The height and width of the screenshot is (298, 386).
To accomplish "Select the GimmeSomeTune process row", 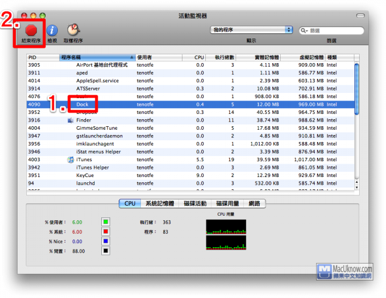I will click(191, 128).
